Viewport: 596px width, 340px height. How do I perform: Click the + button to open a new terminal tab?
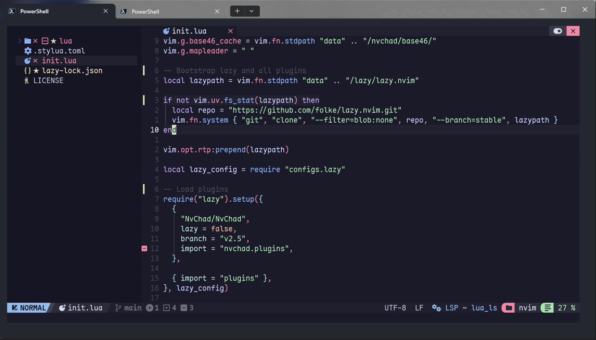coord(237,10)
